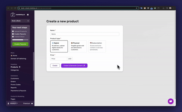Viewport: 182px width, 112px height.
Task: Select the Physical product type
Action: pyautogui.click(x=78, y=46)
